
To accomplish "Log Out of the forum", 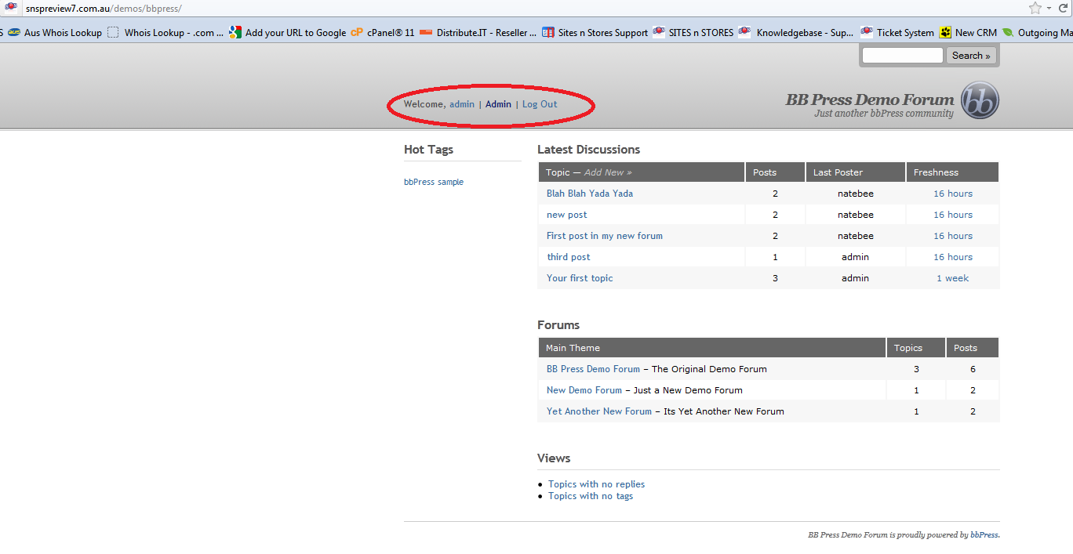I will [540, 104].
